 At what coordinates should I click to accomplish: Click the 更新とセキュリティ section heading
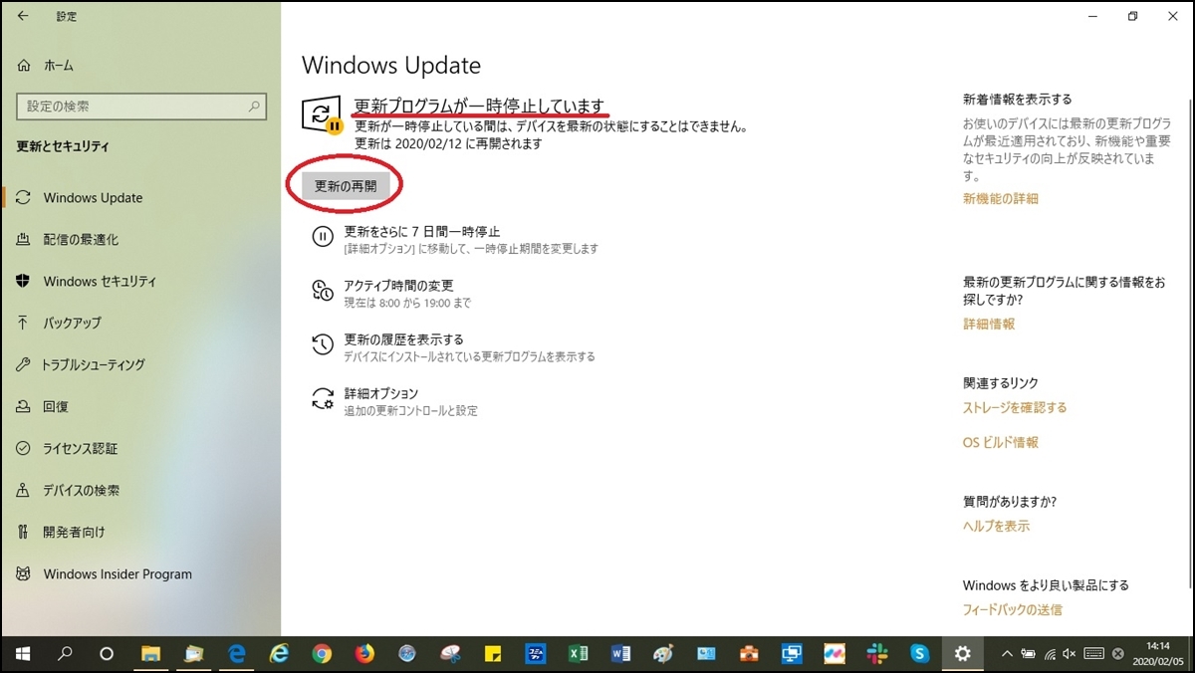coord(63,146)
